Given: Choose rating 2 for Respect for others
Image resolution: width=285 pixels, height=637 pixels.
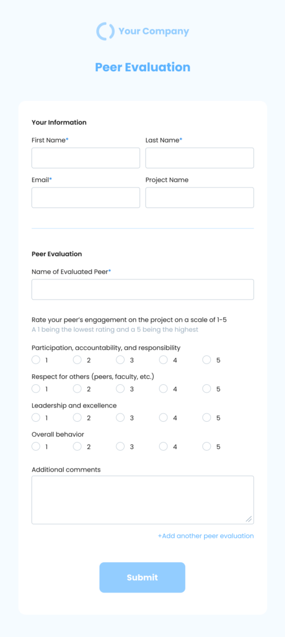Looking at the screenshot, I should pos(77,388).
